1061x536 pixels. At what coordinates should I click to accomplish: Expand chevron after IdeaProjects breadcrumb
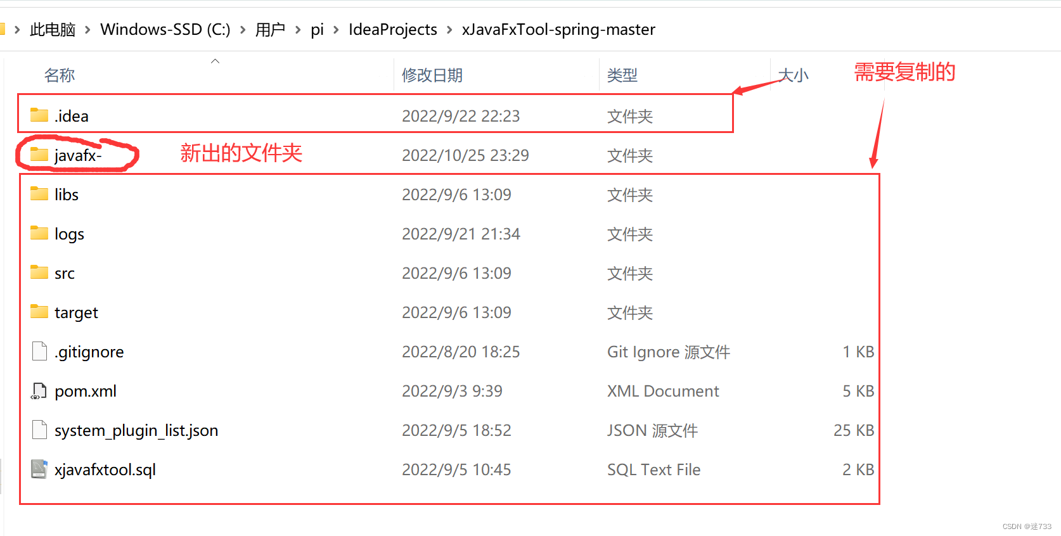click(x=449, y=30)
